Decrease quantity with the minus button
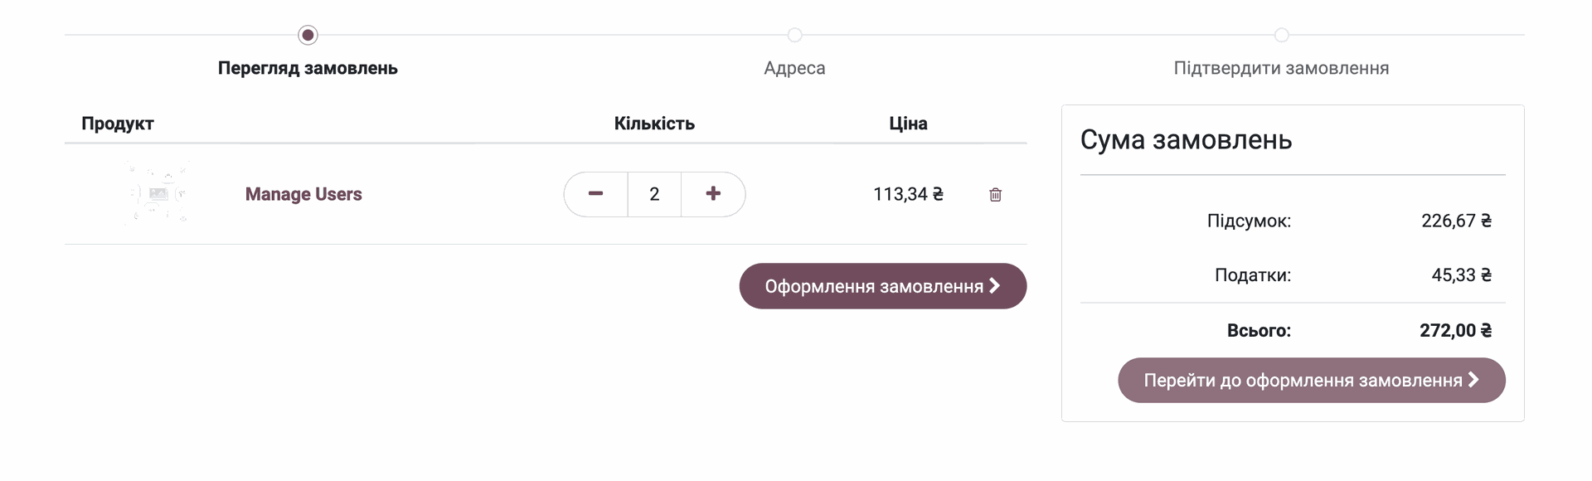1592x481 pixels. click(x=595, y=194)
